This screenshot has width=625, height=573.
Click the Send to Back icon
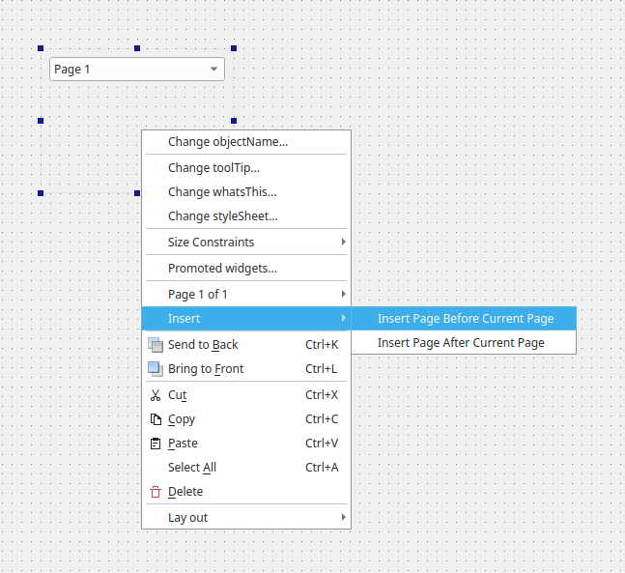[x=156, y=345]
